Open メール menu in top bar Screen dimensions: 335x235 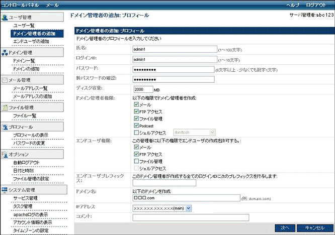point(52,5)
